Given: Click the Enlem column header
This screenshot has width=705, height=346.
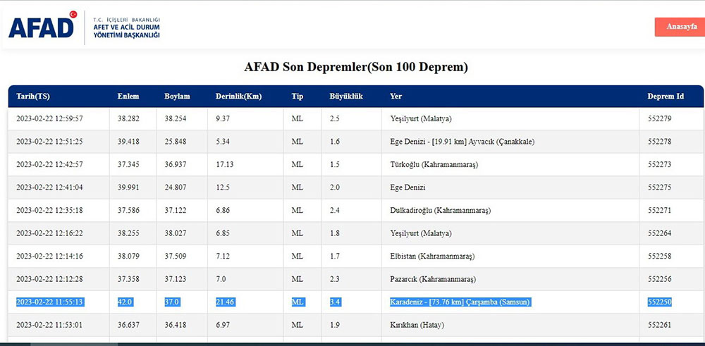Looking at the screenshot, I should [128, 96].
